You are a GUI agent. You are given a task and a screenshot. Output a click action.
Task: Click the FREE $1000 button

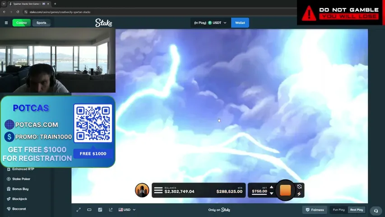pos(93,154)
